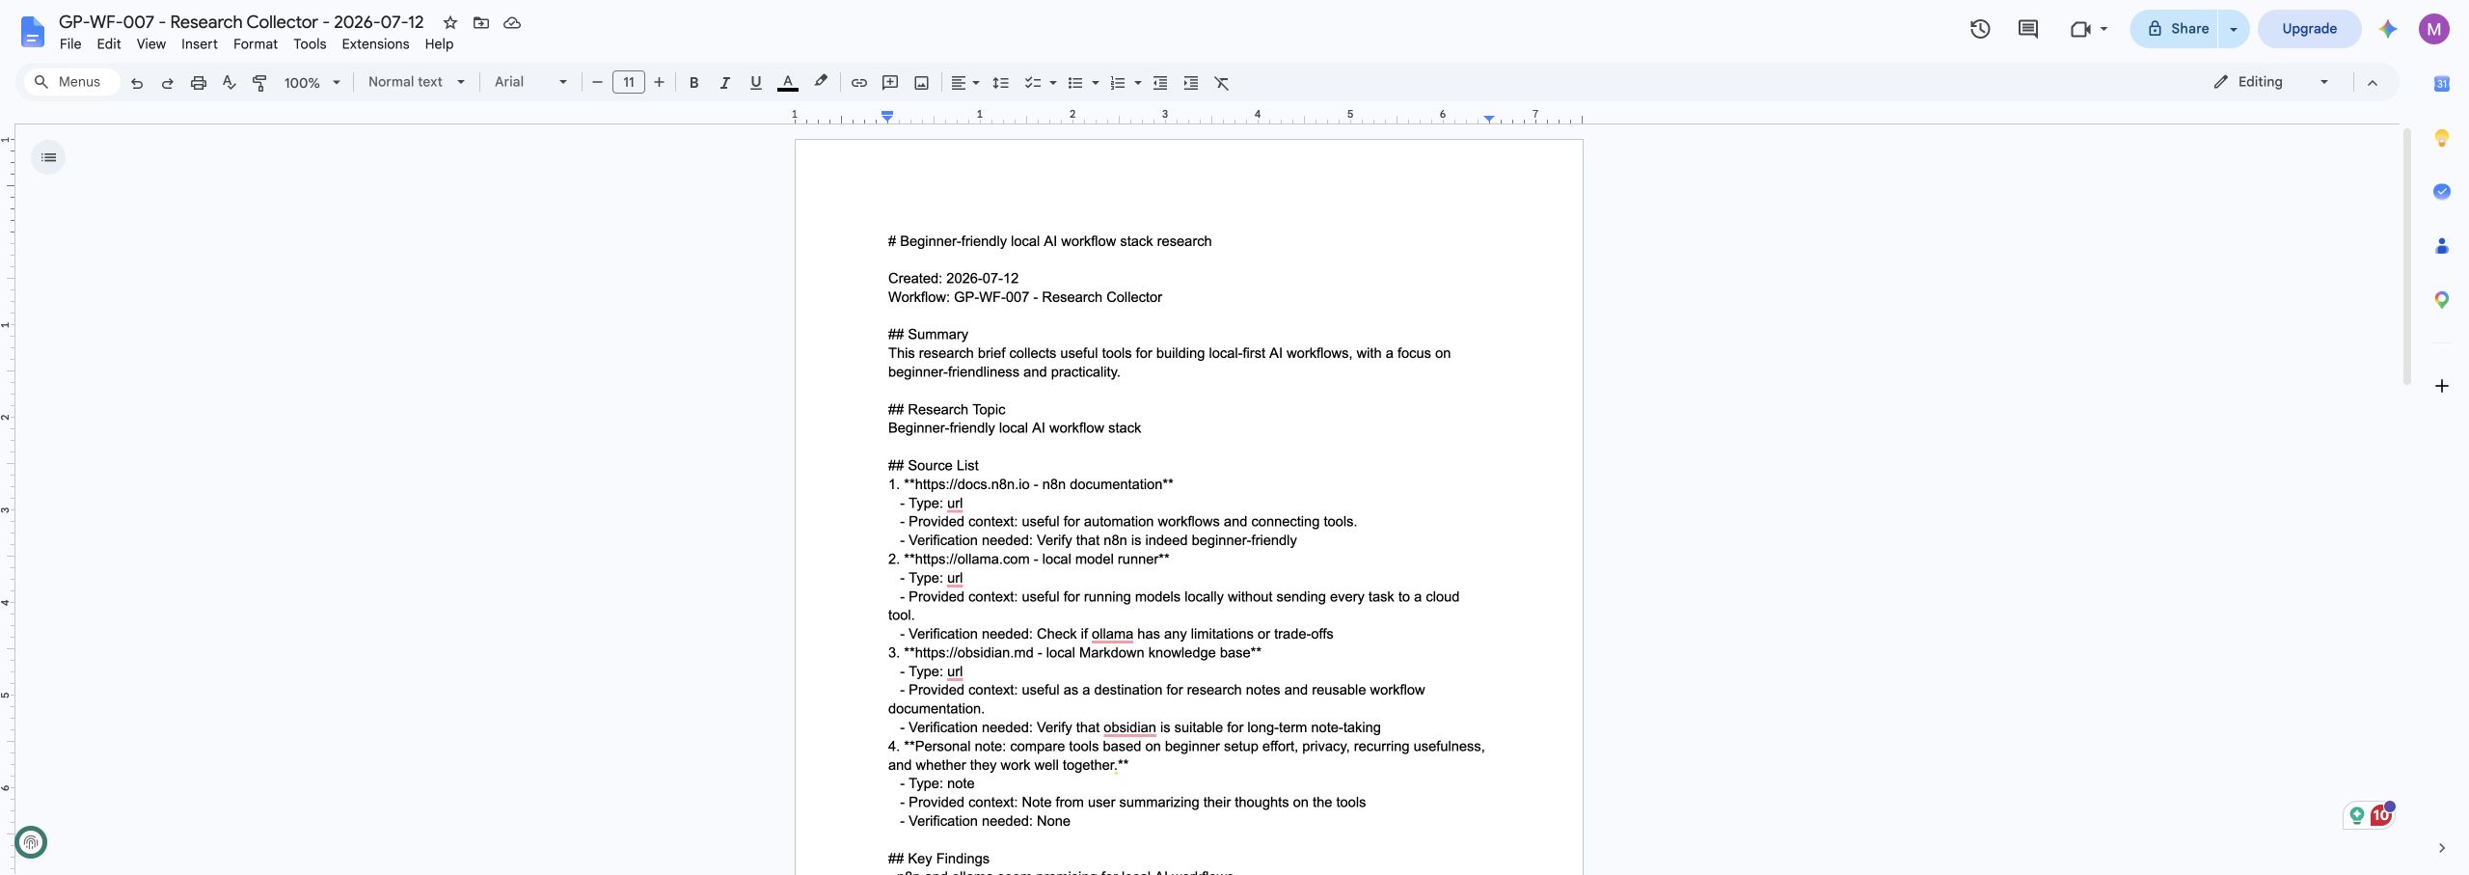Increase the indent
Screen dimensions: 2469x875
pos(1191,83)
